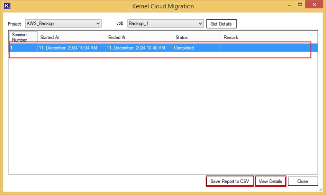Click the Completed status cell
The width and height of the screenshot is (326, 195).
coord(197,48)
